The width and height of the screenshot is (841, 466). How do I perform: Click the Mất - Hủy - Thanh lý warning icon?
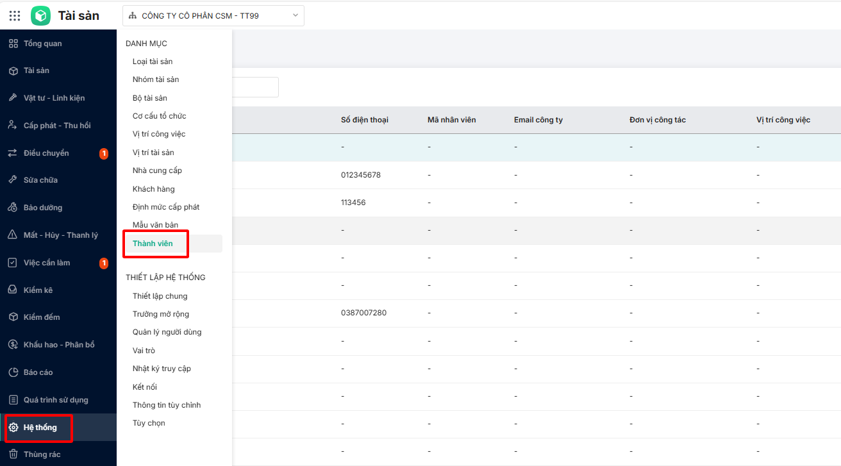coord(13,235)
